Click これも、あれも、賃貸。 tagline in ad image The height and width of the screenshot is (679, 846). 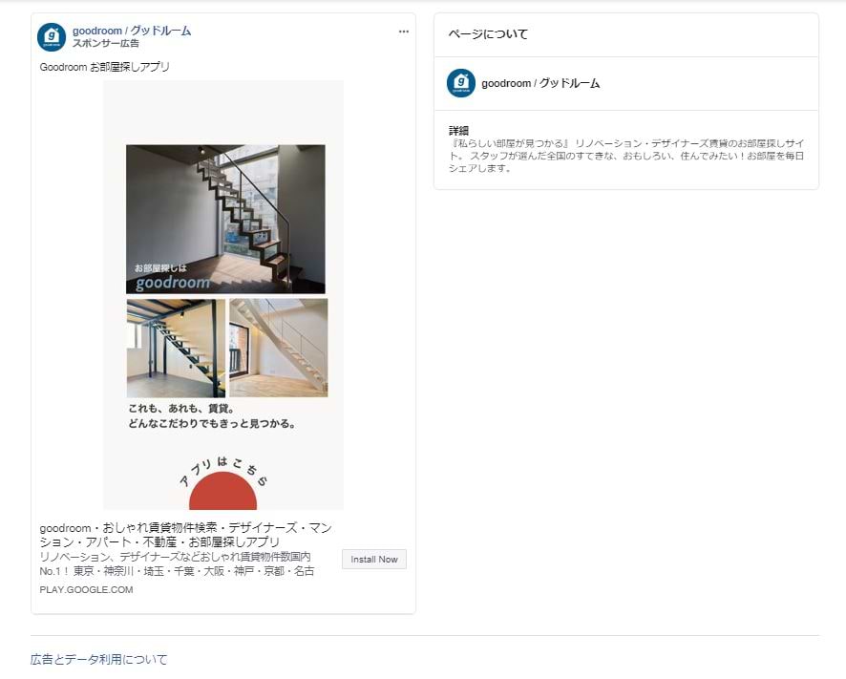[x=180, y=409]
